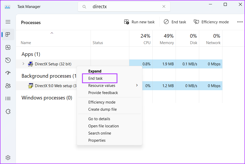The image size is (245, 164).
Task: Expand the DirectX Setup process row
Action: point(23,64)
